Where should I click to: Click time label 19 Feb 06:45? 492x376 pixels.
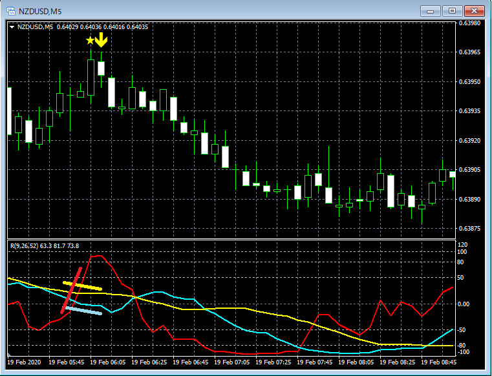[191, 362]
